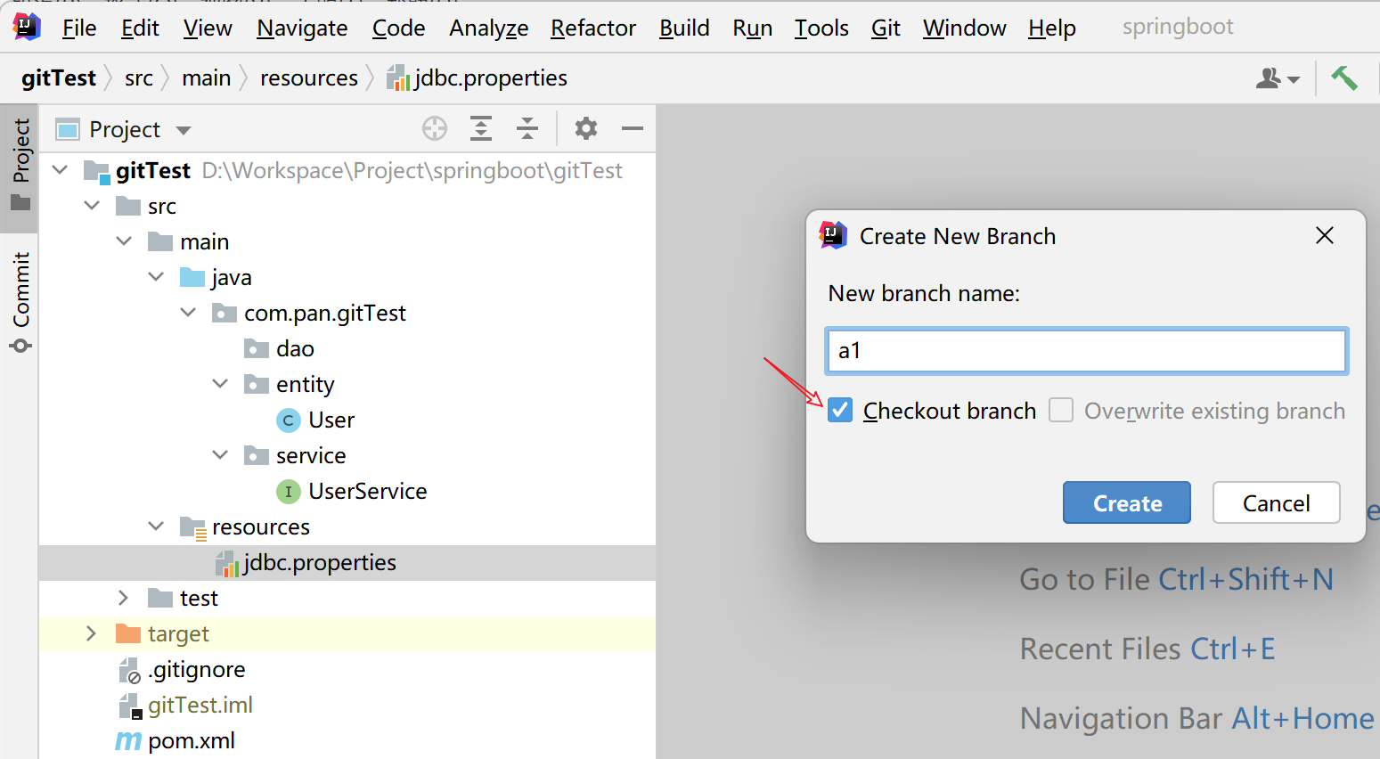Screen dimensions: 1380x759
Task: Click the green hammer Build icon
Action: click(x=1343, y=78)
